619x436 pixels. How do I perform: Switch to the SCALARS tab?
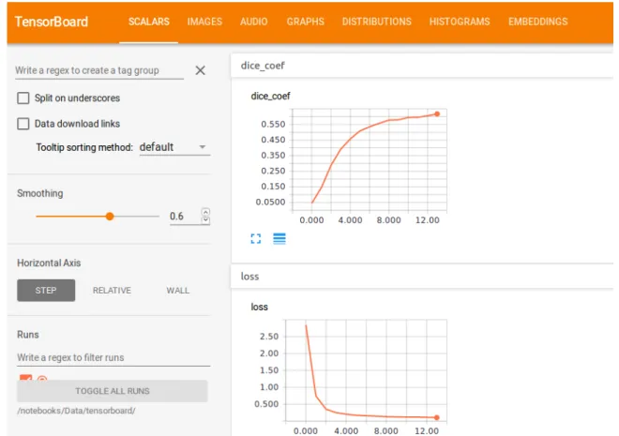coord(149,22)
